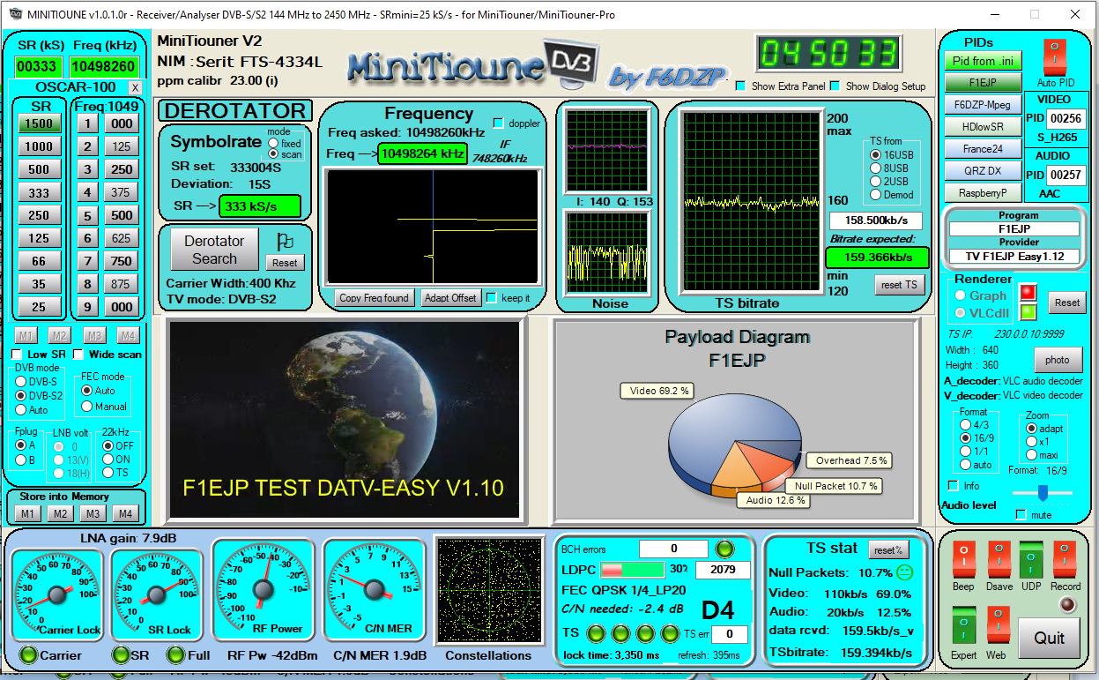Click the green VLCdll renderer indicator

point(1028,311)
